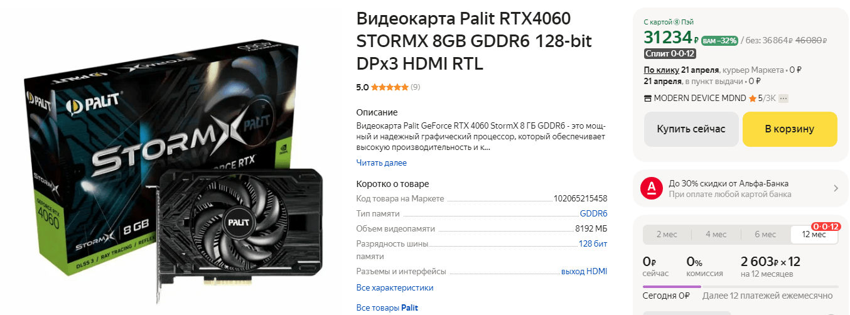Open the Все товары Palit link
The image size is (850, 315).
(387, 308)
